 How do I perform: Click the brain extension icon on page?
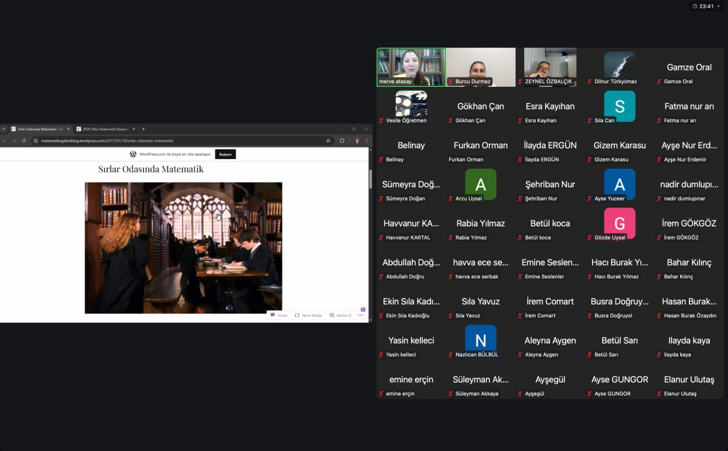coord(363,310)
